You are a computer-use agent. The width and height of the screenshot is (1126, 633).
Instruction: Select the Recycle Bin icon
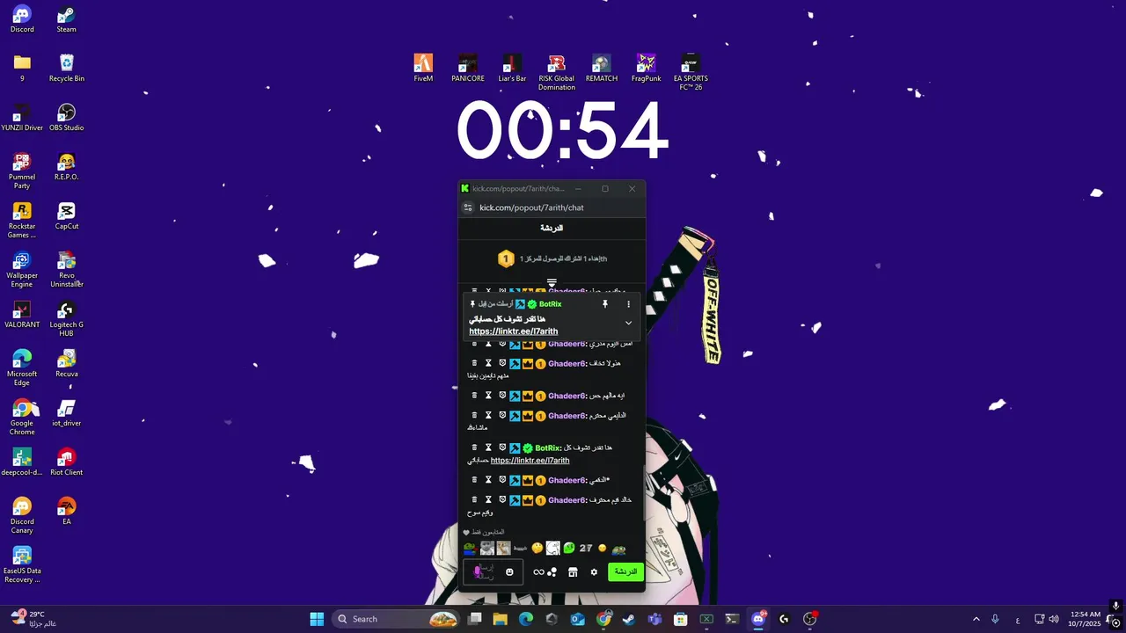pyautogui.click(x=66, y=69)
